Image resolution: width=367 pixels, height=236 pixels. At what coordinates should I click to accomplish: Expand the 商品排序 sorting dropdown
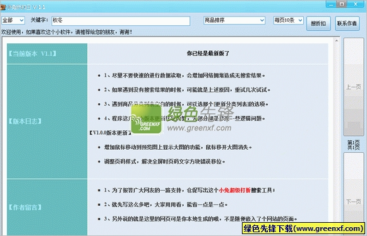[x=234, y=21]
